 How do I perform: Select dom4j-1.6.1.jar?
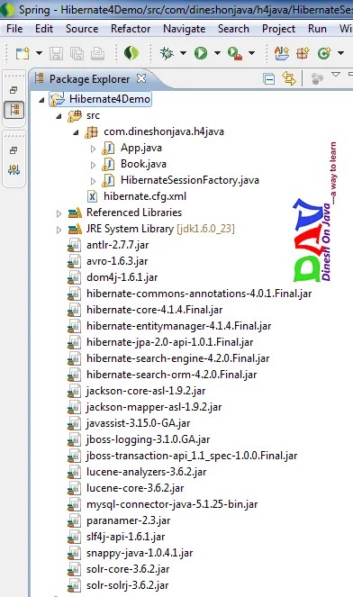[113, 277]
